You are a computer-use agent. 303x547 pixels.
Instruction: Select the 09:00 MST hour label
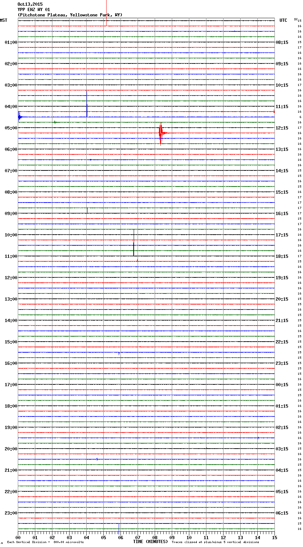click(11, 214)
